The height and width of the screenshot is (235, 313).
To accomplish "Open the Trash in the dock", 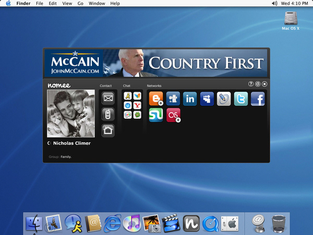I will pyautogui.click(x=279, y=224).
